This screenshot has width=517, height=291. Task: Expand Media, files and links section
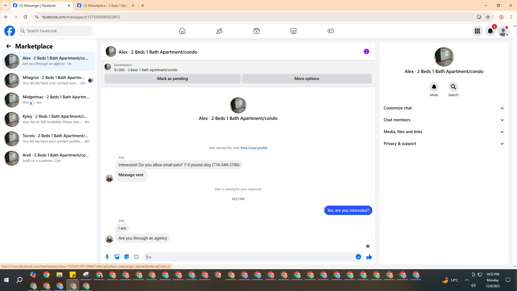[x=444, y=132]
